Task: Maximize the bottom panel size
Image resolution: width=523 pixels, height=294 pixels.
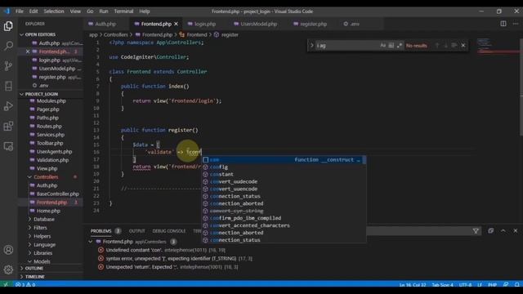Action: point(503,230)
